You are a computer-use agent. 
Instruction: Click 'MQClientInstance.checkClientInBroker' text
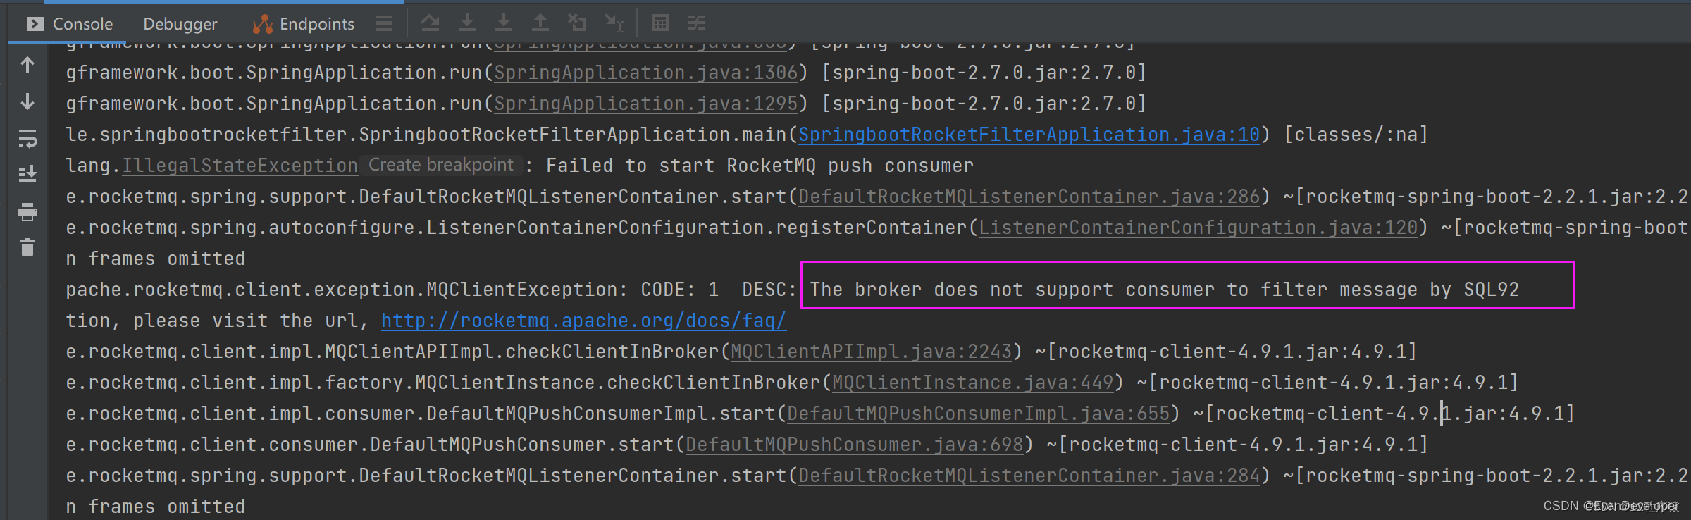click(618, 383)
